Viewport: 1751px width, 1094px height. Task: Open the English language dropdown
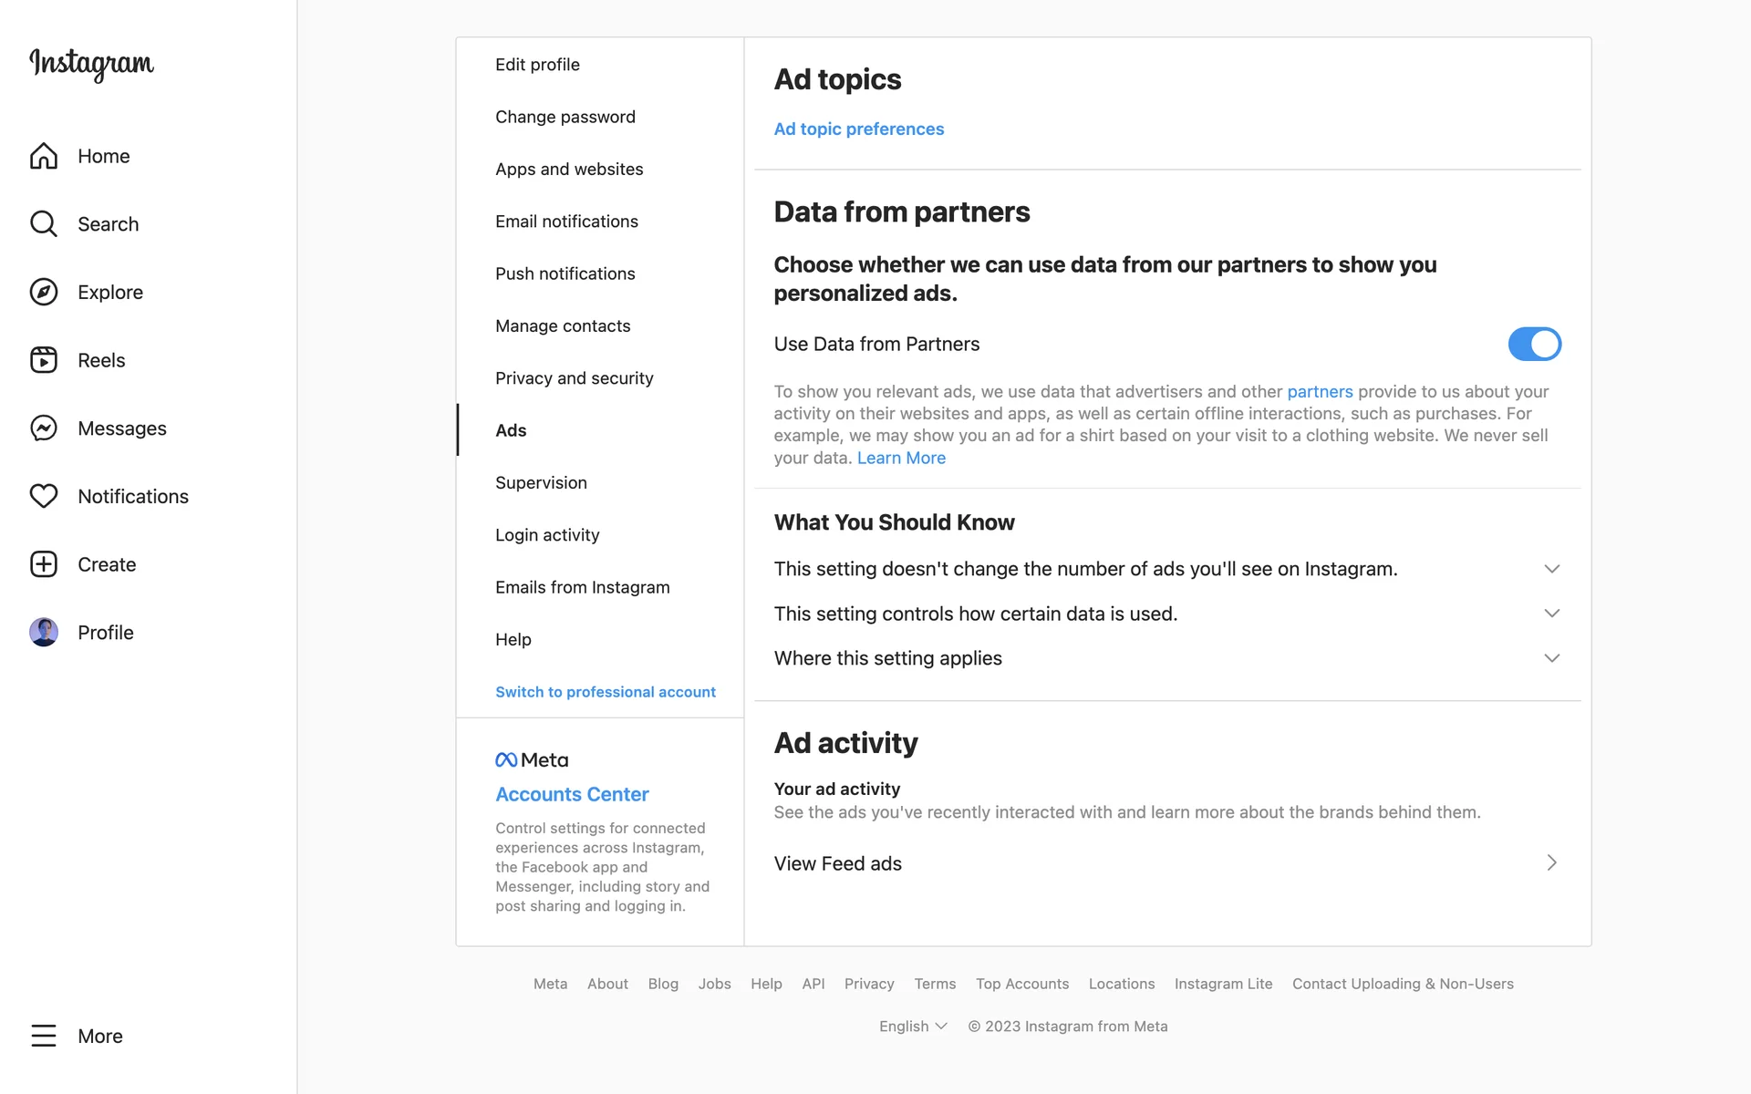click(x=913, y=1027)
